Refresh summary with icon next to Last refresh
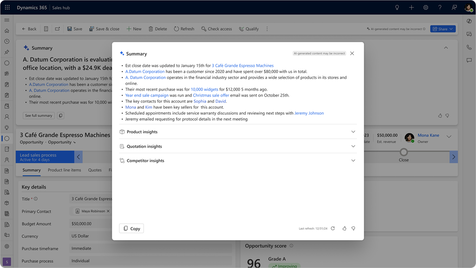Screen dimensions: 476x268 [x=333, y=229]
